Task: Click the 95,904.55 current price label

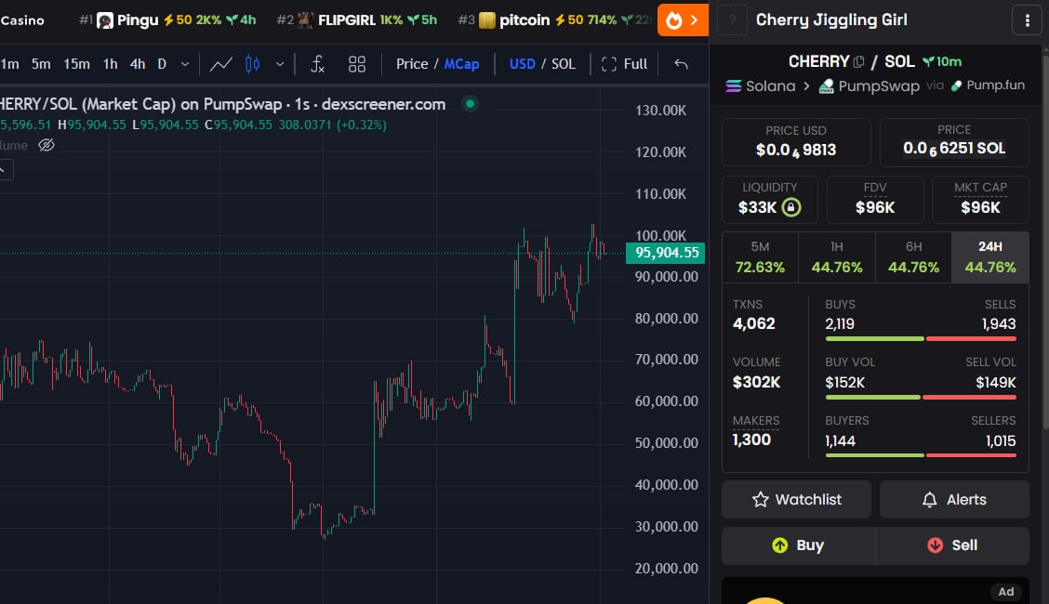Action: [666, 253]
